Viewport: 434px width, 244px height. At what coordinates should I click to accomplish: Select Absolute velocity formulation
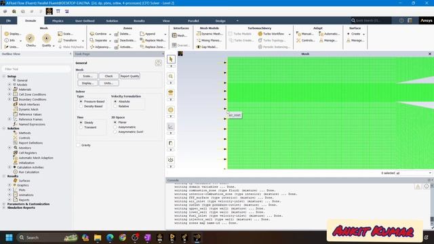coord(115,102)
